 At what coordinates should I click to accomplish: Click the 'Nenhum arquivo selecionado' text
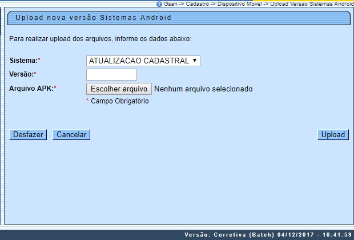pos(203,89)
